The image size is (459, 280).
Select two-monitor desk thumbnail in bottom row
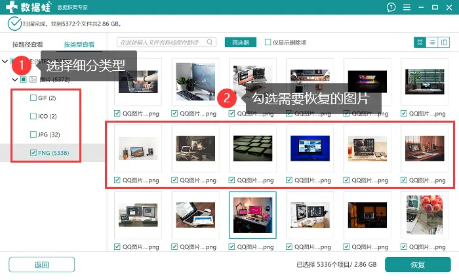(138, 215)
